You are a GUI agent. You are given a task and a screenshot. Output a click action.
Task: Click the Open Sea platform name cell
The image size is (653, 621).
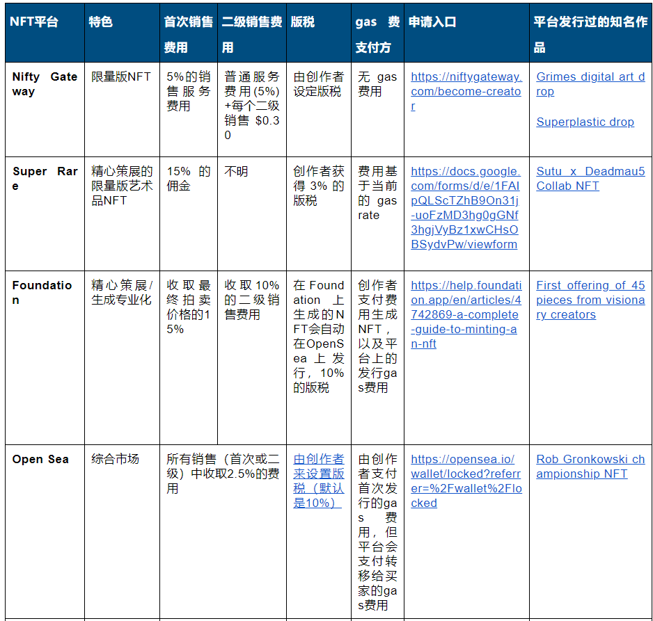45,531
